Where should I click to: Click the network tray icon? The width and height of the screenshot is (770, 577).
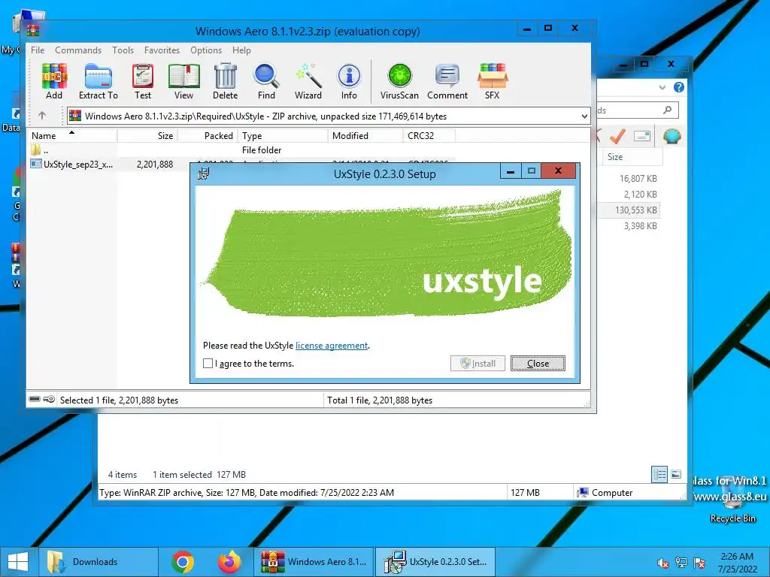pyautogui.click(x=681, y=562)
